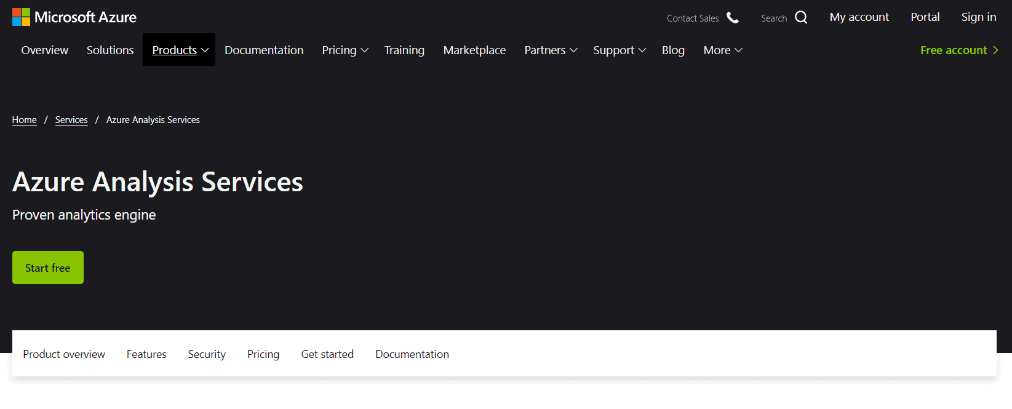The image size is (1012, 409).
Task: Click the Contact Sales text link
Action: [x=692, y=18]
